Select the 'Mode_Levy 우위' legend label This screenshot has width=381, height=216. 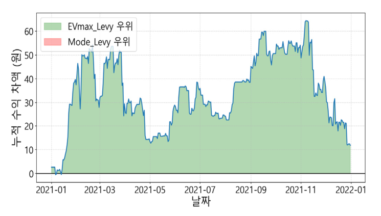(98, 41)
